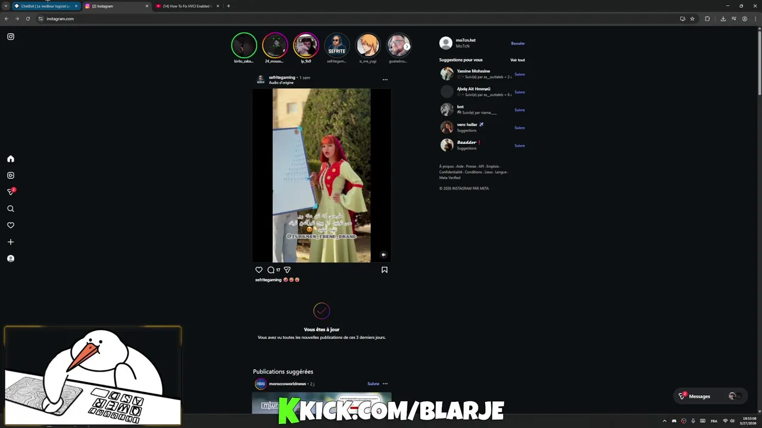
Task: Share the sefritegaming post
Action: click(287, 270)
